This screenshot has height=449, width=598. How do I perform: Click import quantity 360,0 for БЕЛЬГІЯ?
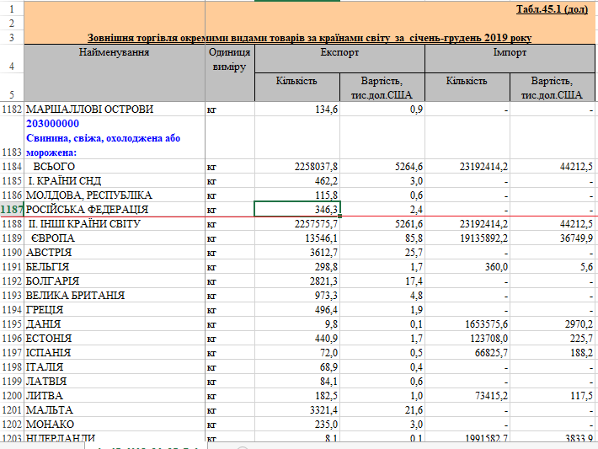click(467, 267)
